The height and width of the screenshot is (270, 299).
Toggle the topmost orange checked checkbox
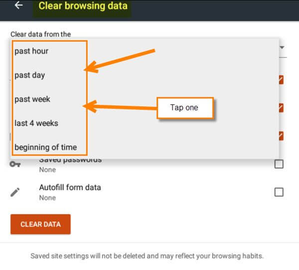[281, 80]
